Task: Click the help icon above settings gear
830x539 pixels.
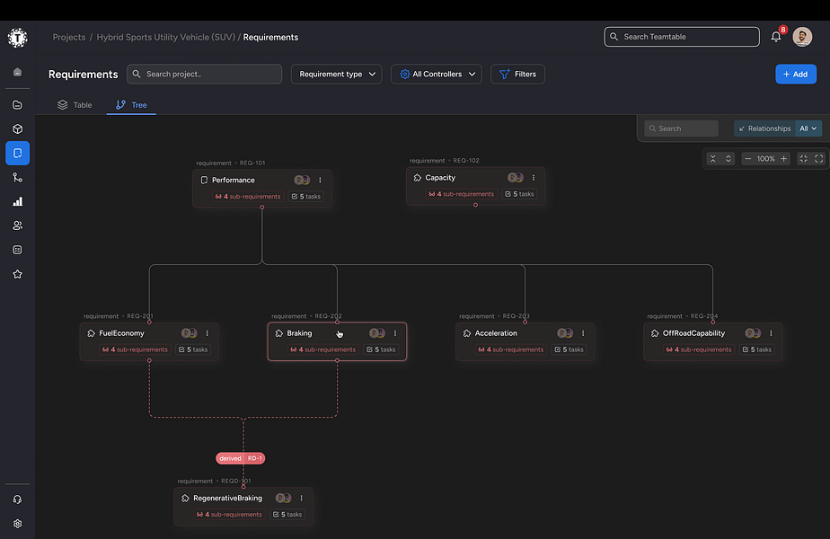Action: [x=16, y=499]
